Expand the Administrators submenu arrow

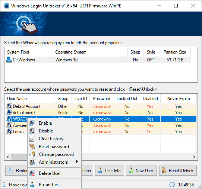[77, 162]
